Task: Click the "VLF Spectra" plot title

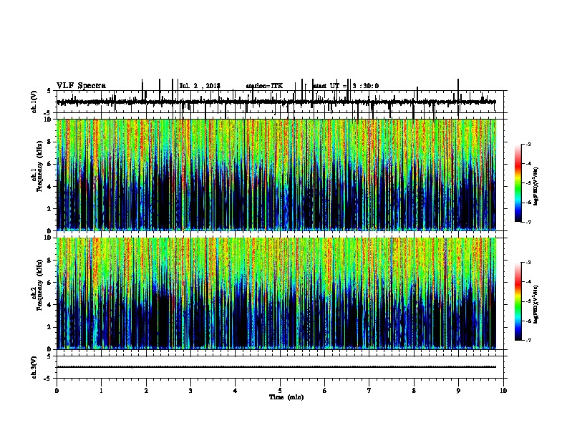Action: (x=81, y=86)
